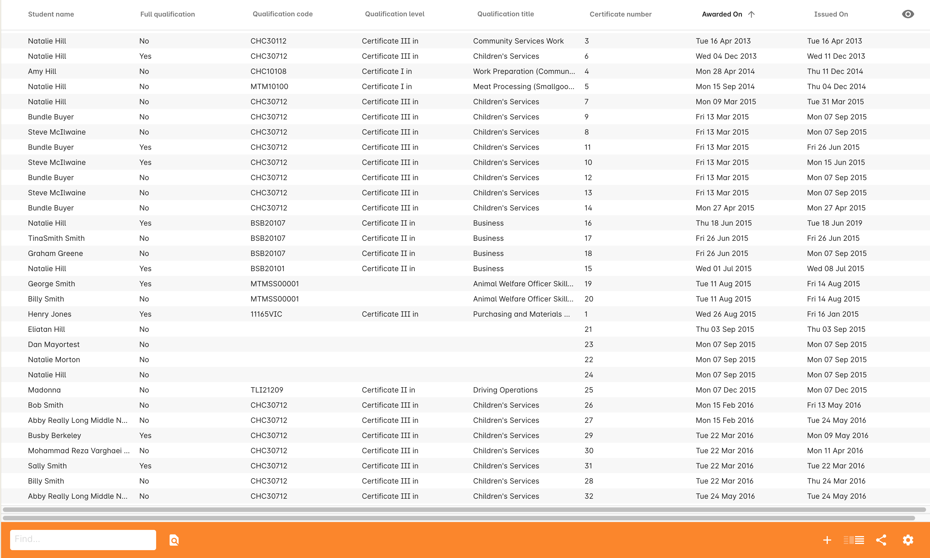930x558 pixels.
Task: Select the Busby Berkeley row
Action: 465,435
